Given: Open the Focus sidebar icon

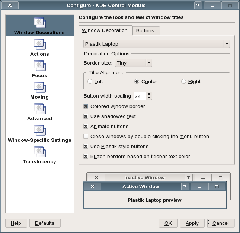Looking at the screenshot, I should point(40,66).
